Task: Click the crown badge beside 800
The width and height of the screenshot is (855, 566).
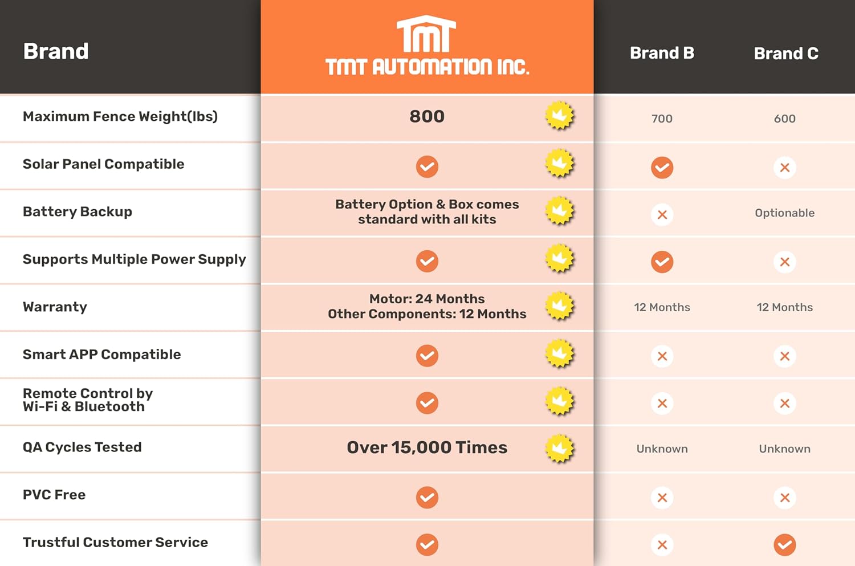Action: tap(559, 116)
